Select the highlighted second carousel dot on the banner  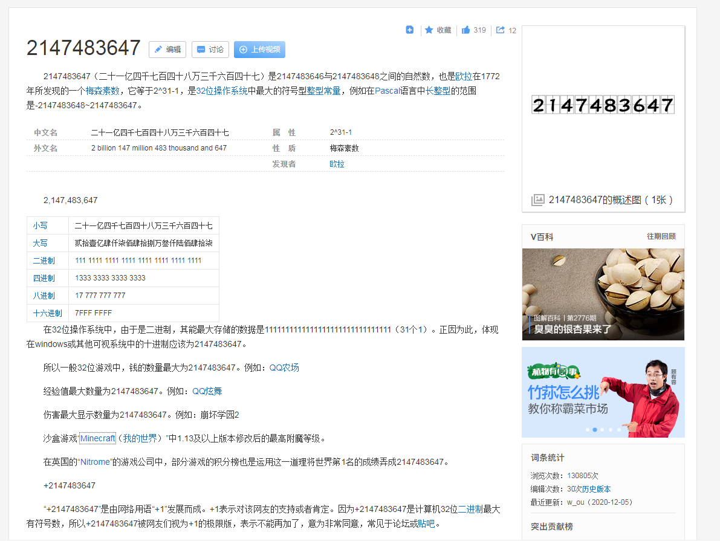click(595, 430)
